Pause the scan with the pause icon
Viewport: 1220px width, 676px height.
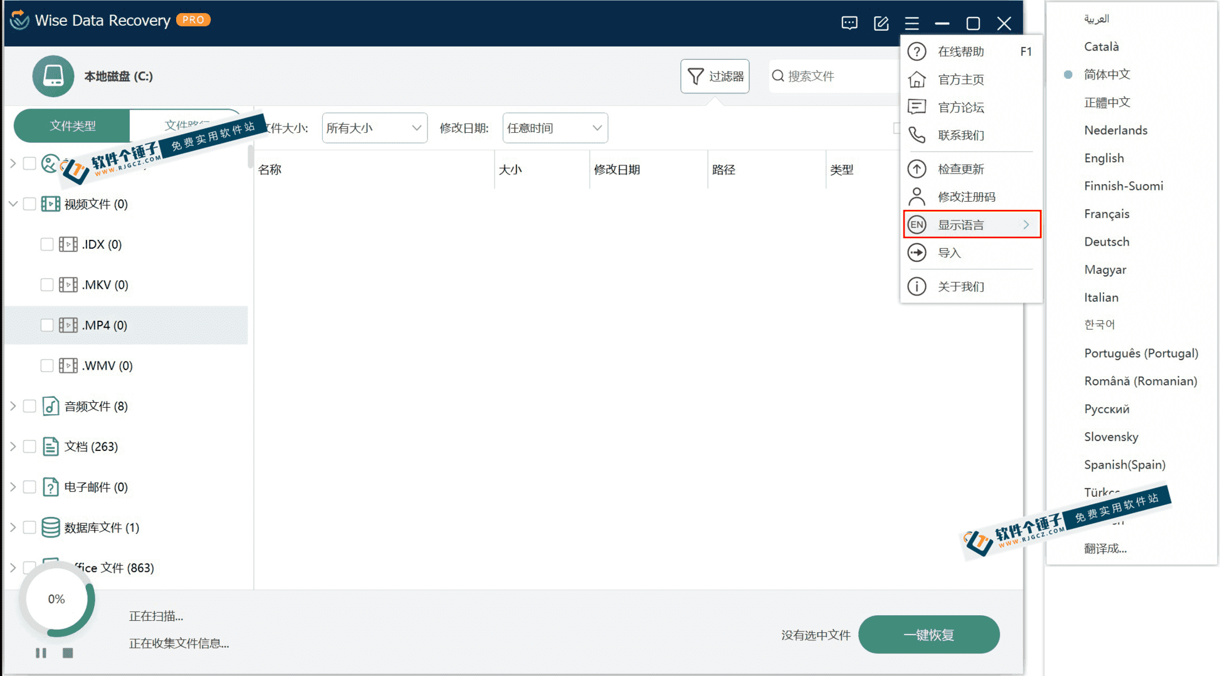(x=41, y=653)
